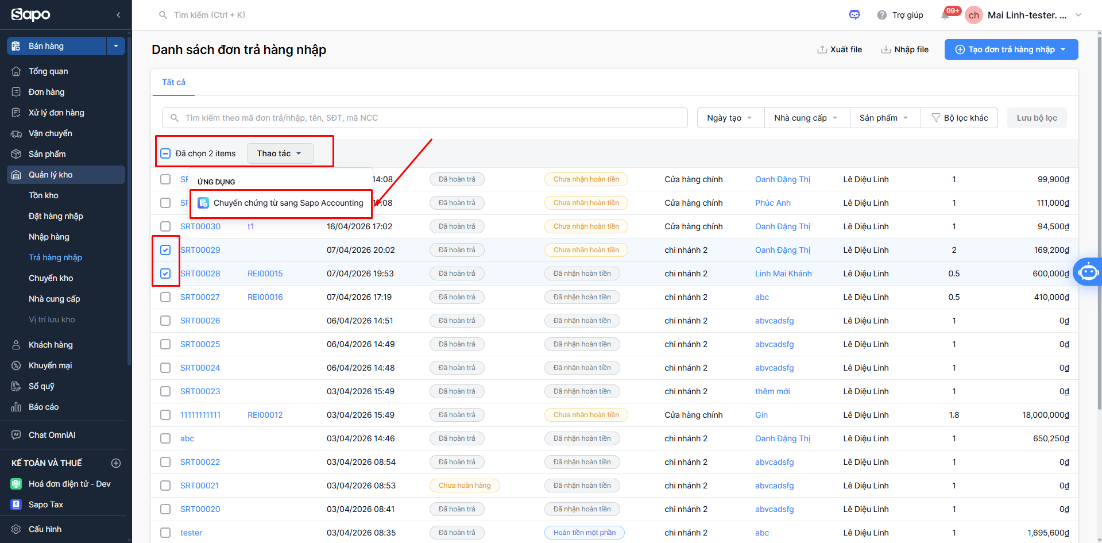Click the floating chat assistant bubble
Image resolution: width=1102 pixels, height=543 pixels.
(1088, 272)
